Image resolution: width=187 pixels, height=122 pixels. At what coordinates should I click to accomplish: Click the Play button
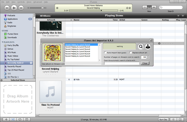point(14,8)
